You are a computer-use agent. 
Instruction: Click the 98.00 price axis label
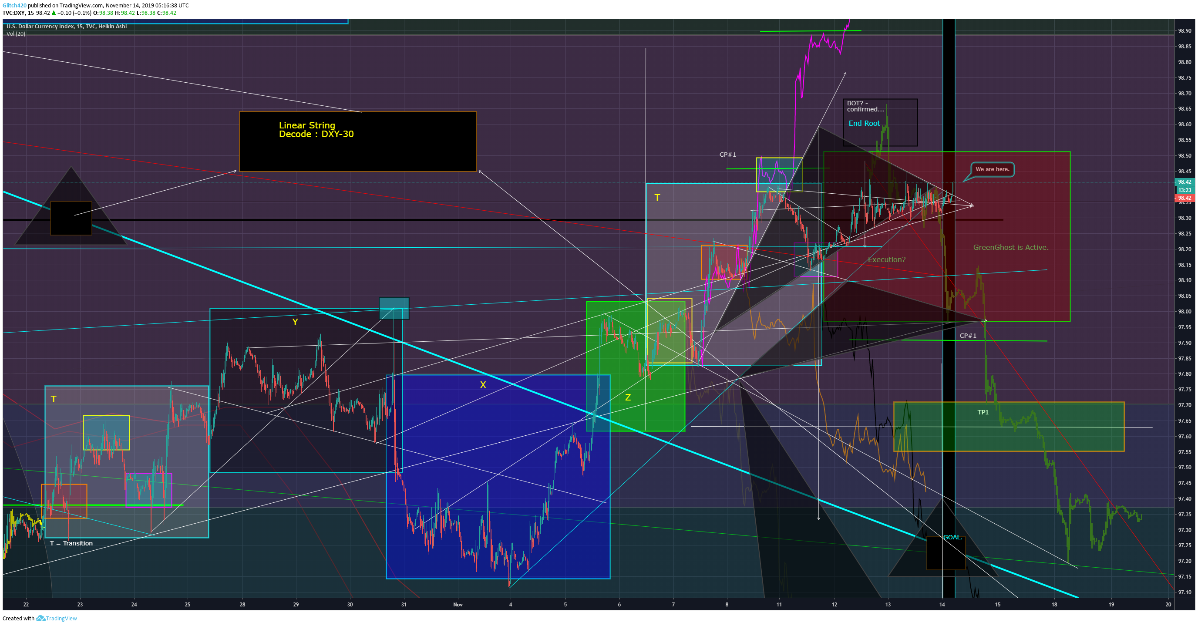coord(1185,312)
